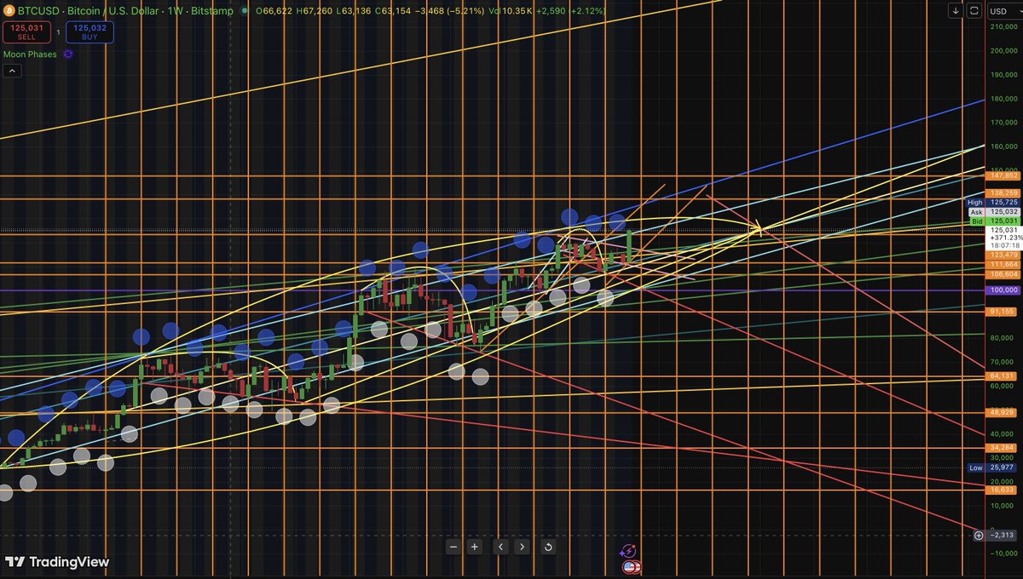Reset the chart view with the circular arrow
Image resolution: width=1023 pixels, height=579 pixels.
(548, 547)
